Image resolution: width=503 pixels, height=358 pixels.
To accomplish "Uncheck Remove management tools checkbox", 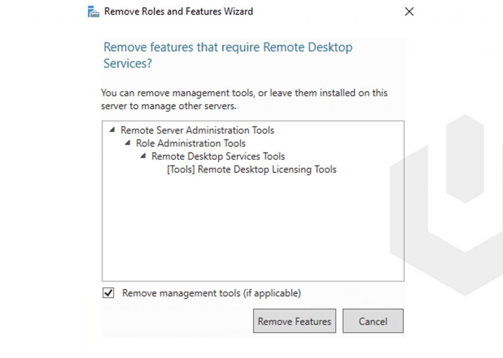I will pyautogui.click(x=108, y=293).
